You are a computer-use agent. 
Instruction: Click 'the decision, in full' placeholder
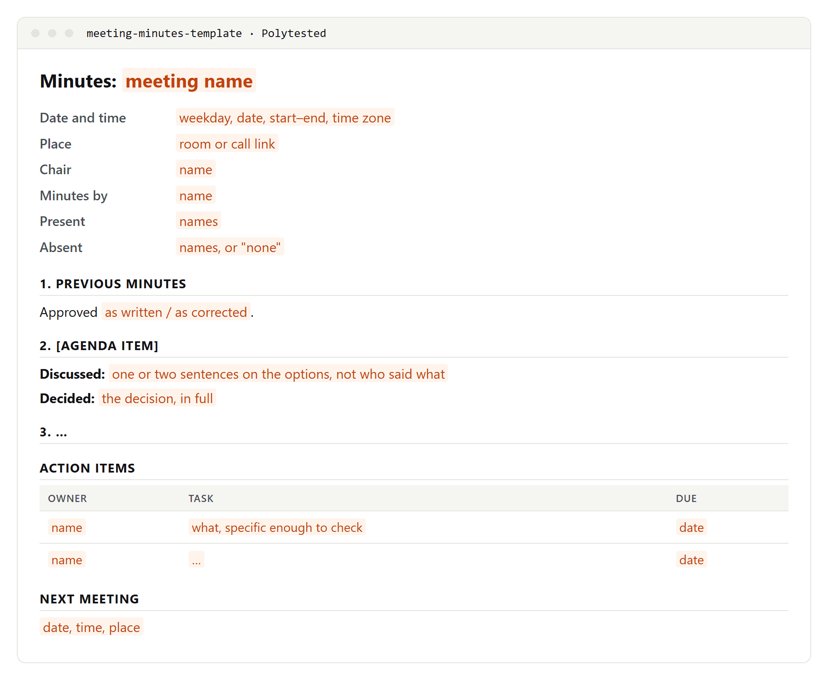point(157,398)
